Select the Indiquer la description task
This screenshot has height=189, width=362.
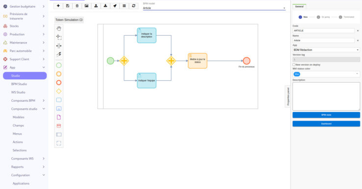pyautogui.click(x=147, y=35)
